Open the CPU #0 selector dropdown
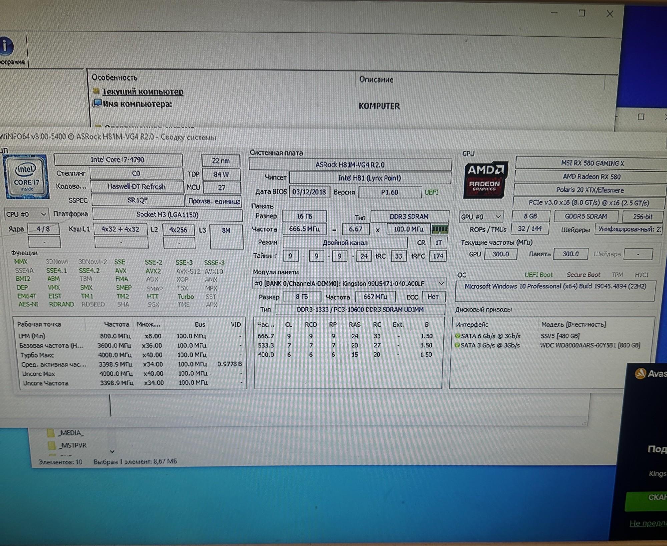 (26, 214)
